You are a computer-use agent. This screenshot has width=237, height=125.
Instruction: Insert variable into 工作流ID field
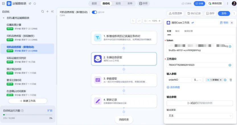click(230, 65)
